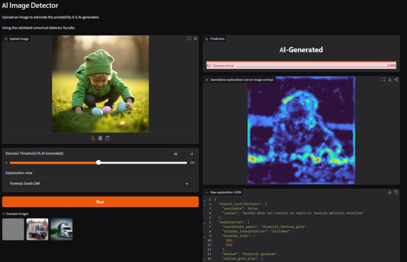Click the orange upload file icon below the image
Image resolution: width=407 pixels, height=262 pixels.
pyautogui.click(x=93, y=138)
